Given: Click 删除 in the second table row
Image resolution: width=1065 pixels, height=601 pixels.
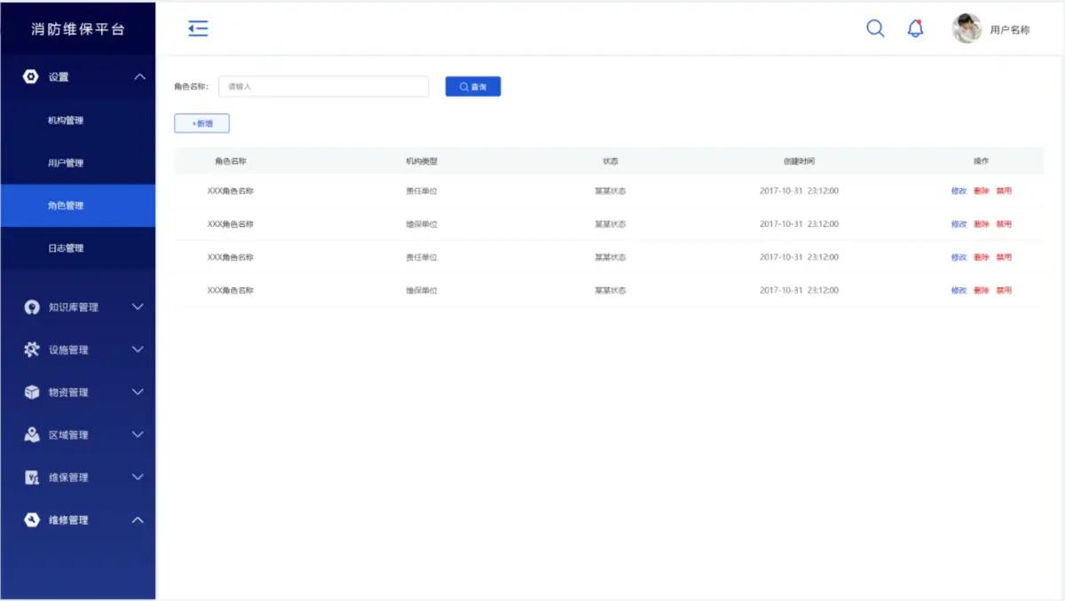Looking at the screenshot, I should point(981,224).
